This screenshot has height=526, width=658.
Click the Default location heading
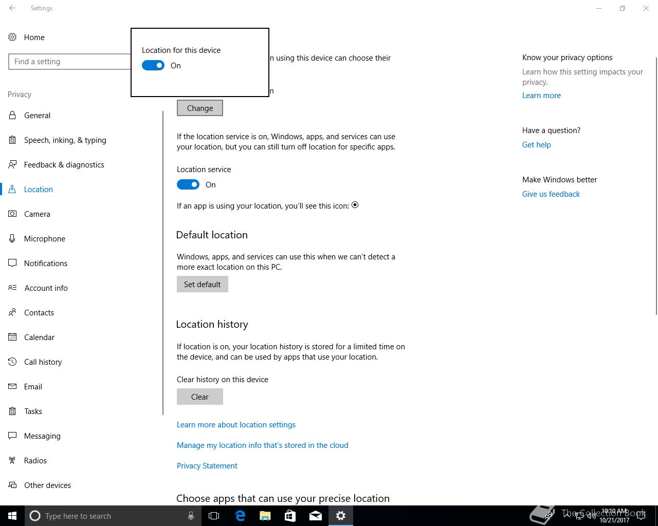point(212,235)
